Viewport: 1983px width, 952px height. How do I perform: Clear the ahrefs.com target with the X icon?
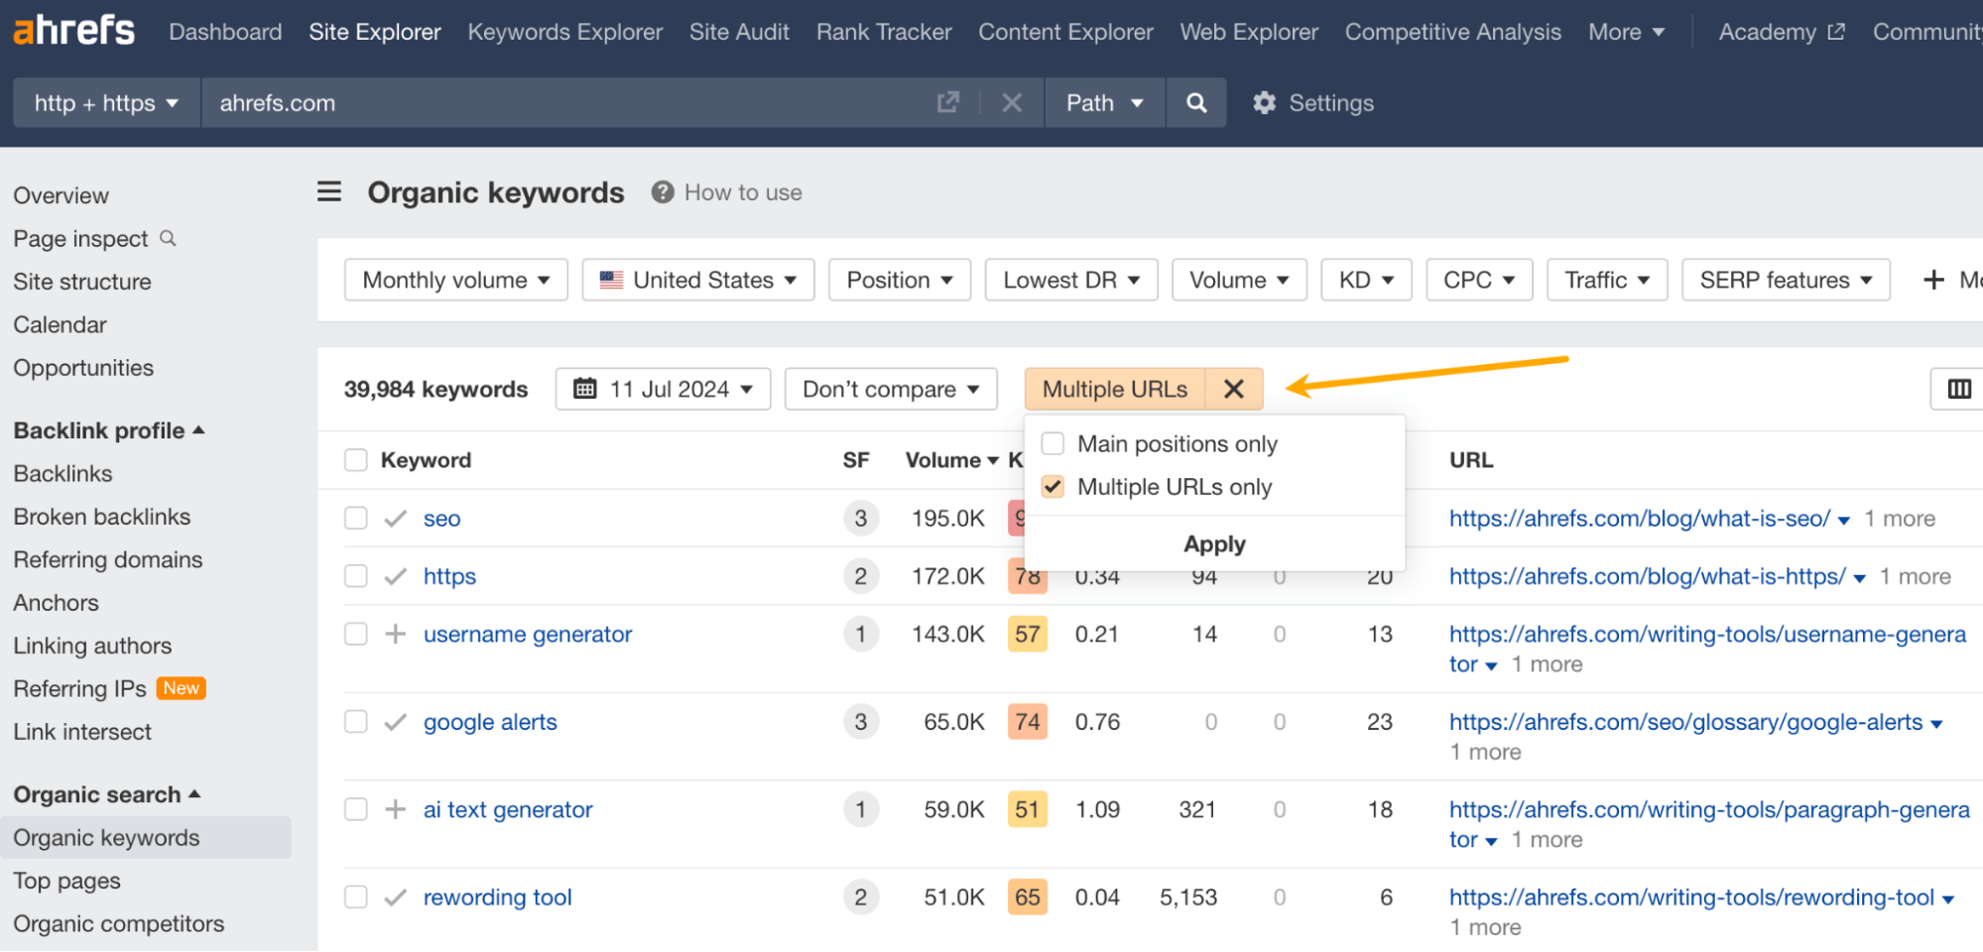click(x=1011, y=102)
